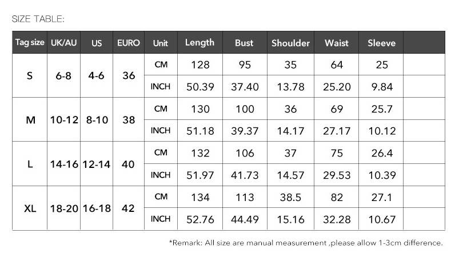Click US size 16-18 cell
Viewport: 455px width, 257px height.
pos(96,208)
